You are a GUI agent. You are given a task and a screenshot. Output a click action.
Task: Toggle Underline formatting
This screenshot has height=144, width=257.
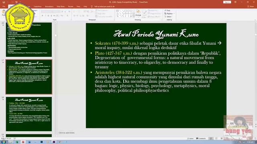pos(48,16)
